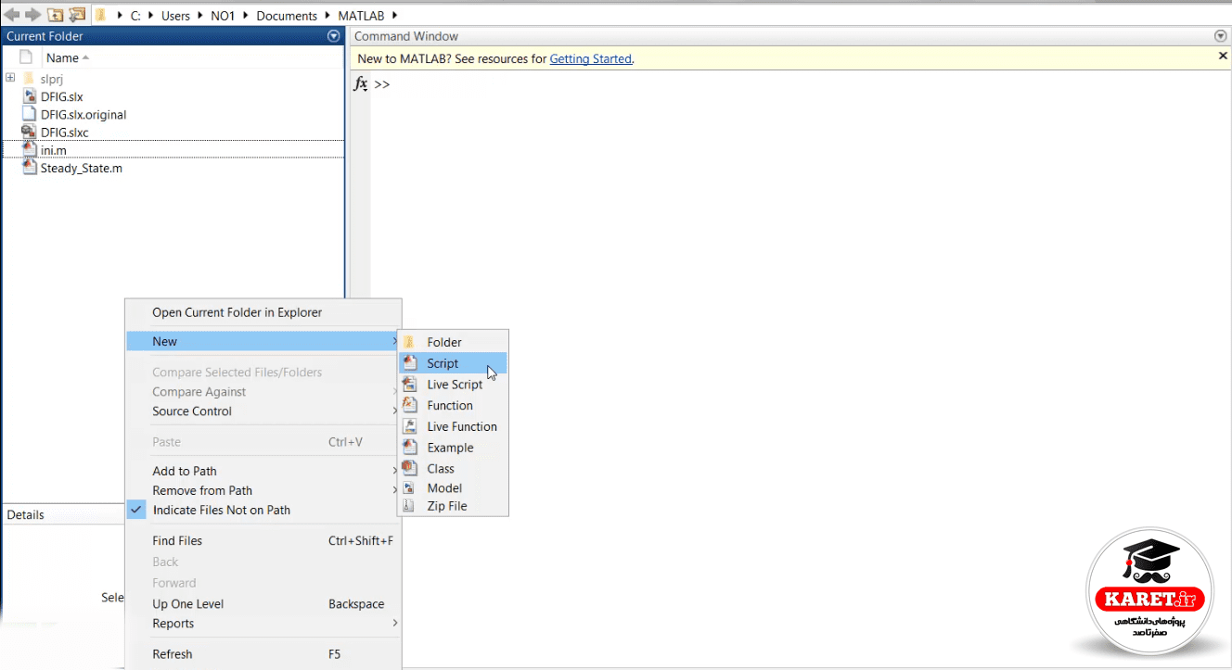The height and width of the screenshot is (670, 1232).
Task: Choose Script in the New submenu
Action: (x=453, y=363)
